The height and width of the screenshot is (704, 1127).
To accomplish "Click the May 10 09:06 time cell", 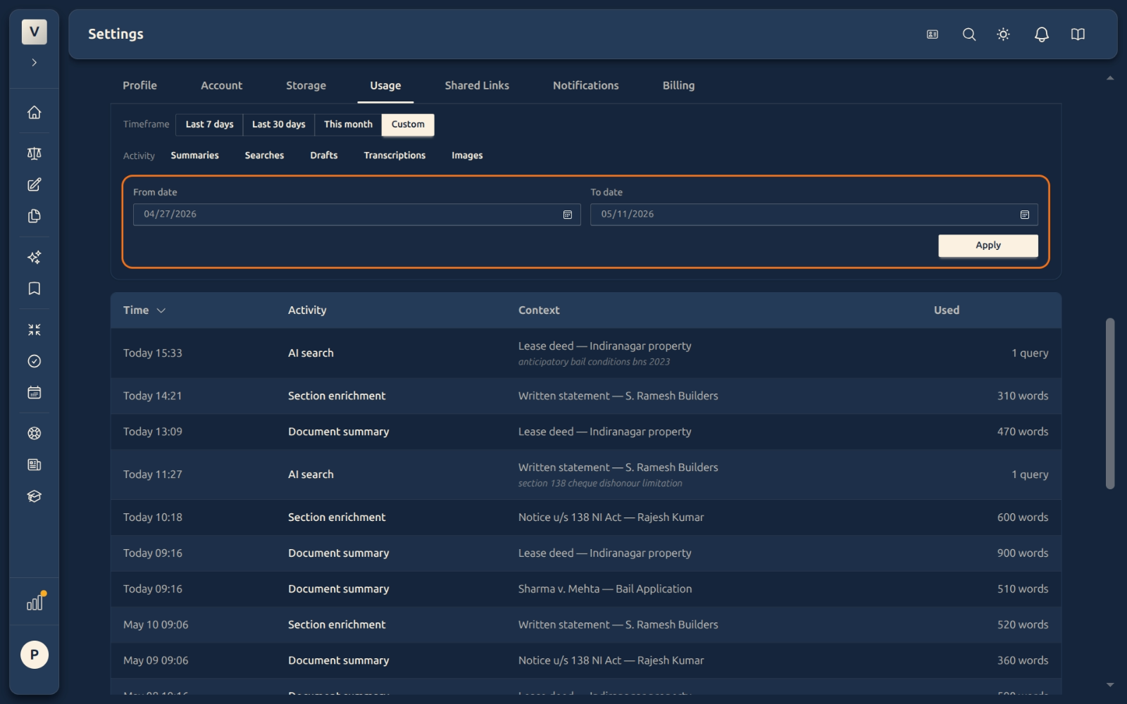I will click(x=156, y=625).
